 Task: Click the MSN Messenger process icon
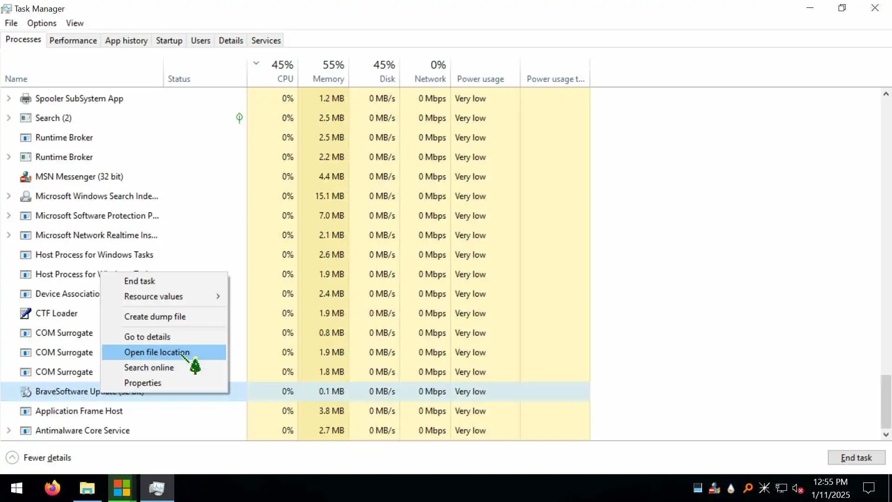[x=26, y=177]
